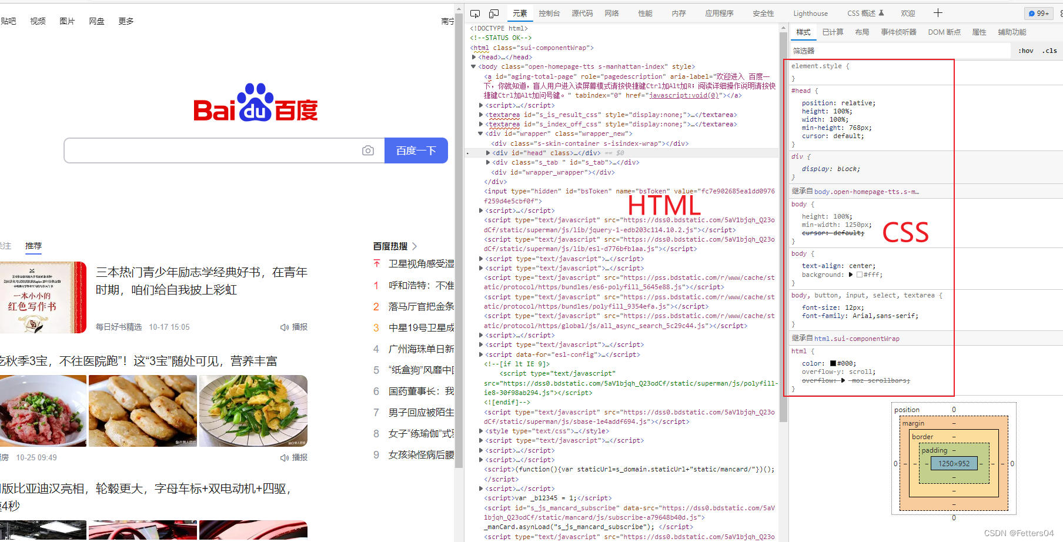Viewport: 1063px width, 542px height.
Task: Click the scrambled egg with chives dish thumbnail
Action: (x=253, y=411)
